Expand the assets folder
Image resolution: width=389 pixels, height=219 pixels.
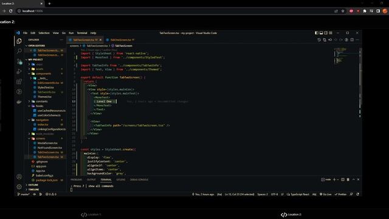coord(39,69)
